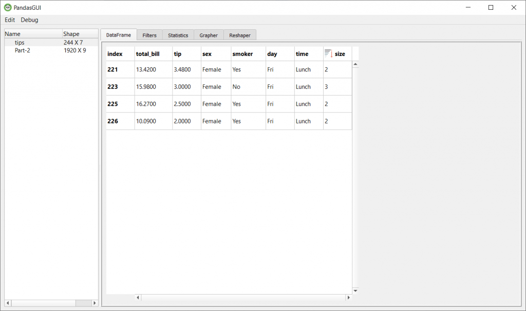
Task: Click left arrow of table horizontal scrollbar
Action: [x=138, y=297]
